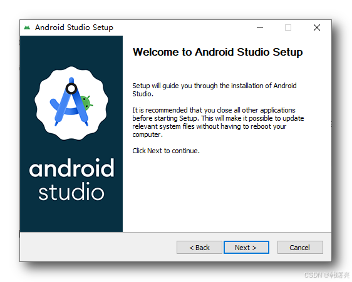Click the "android studio" wordmark in the side banner
Viewport: 352px width, 282px height.
tap(71, 179)
